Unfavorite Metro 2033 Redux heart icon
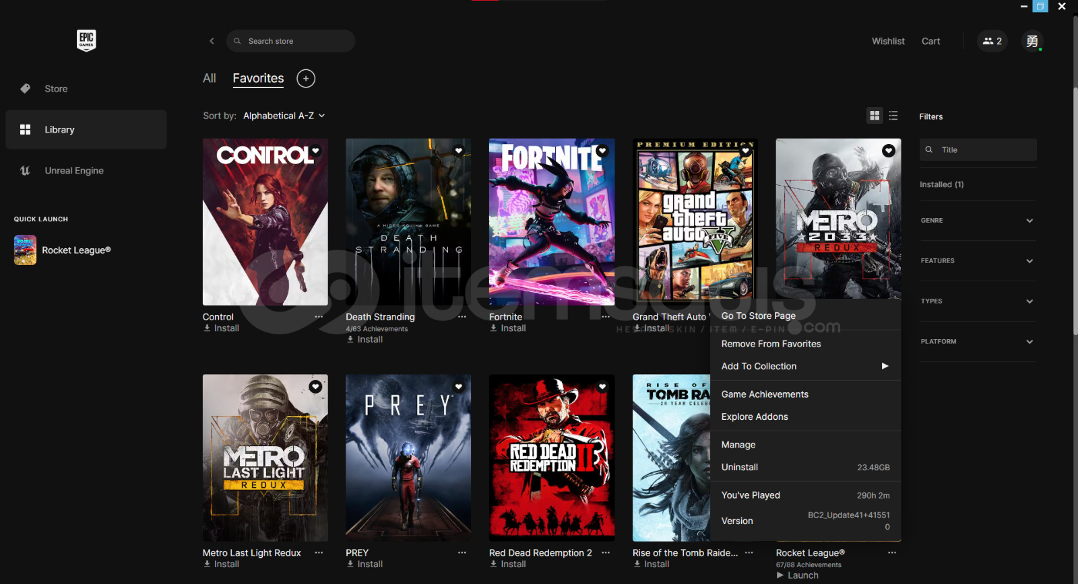Image resolution: width=1078 pixels, height=584 pixels. (x=889, y=151)
